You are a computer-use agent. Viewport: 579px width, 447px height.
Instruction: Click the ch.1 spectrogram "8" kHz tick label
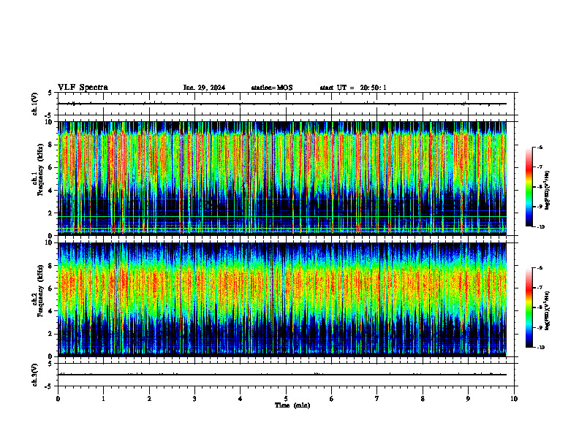[x=50, y=145]
